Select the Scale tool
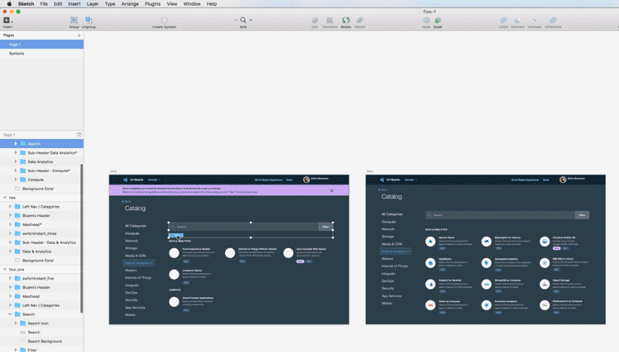The image size is (619, 352). (x=438, y=20)
